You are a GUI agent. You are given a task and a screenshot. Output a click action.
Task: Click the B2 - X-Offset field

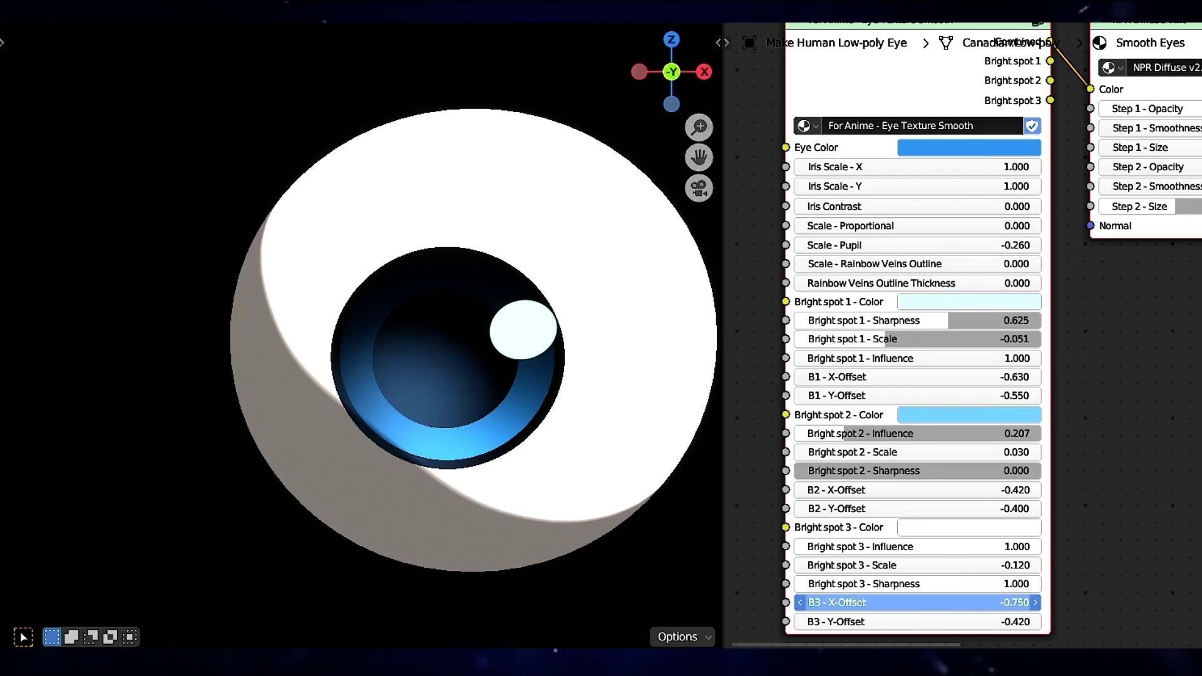tap(917, 490)
